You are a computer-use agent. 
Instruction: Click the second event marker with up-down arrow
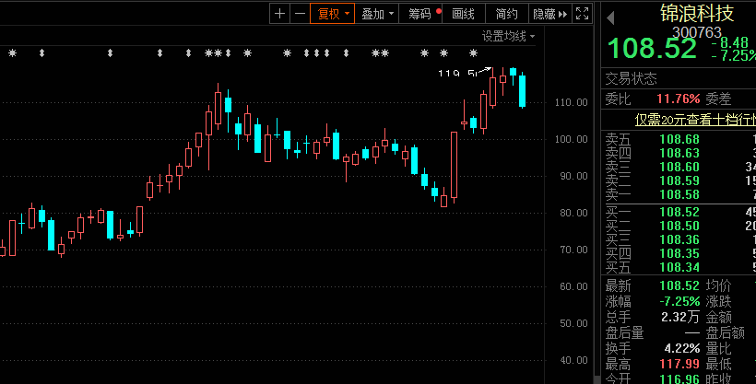point(111,53)
